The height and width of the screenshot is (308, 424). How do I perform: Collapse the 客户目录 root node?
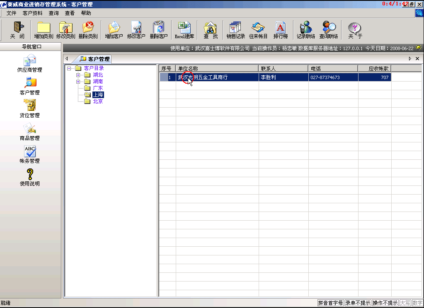click(69, 68)
